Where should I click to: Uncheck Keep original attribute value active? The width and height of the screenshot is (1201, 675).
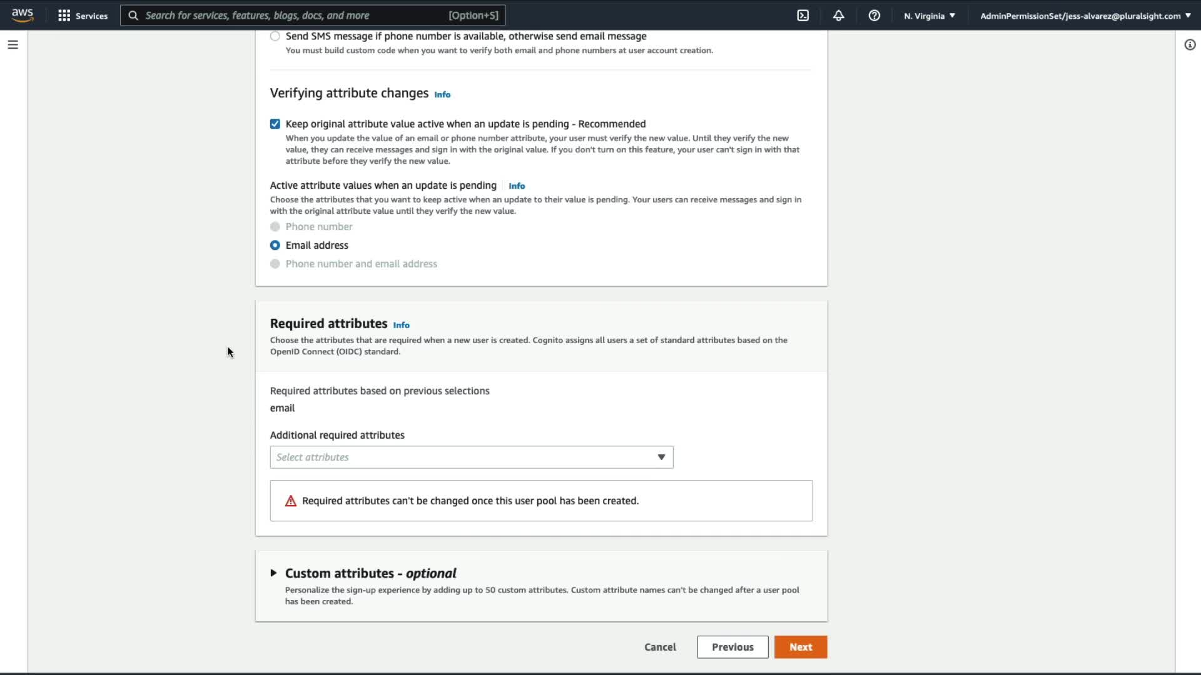(275, 124)
